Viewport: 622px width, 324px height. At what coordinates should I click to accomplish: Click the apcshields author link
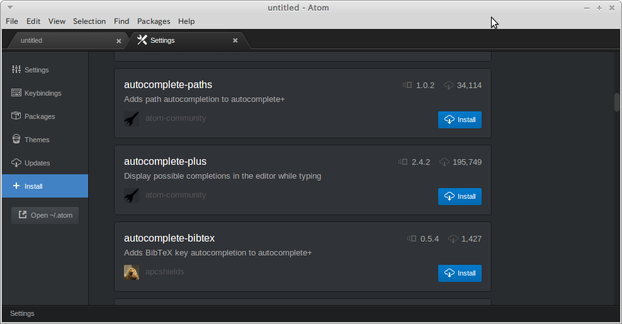(164, 272)
